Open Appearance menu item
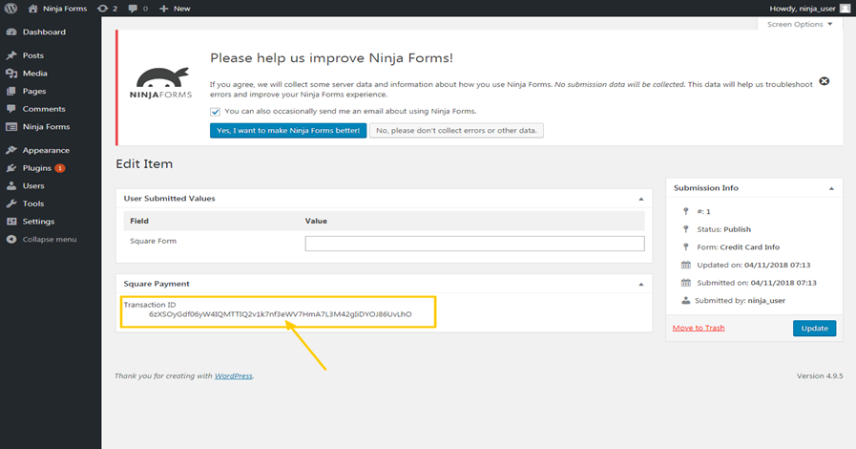Image resolution: width=856 pixels, height=449 pixels. 46,150
